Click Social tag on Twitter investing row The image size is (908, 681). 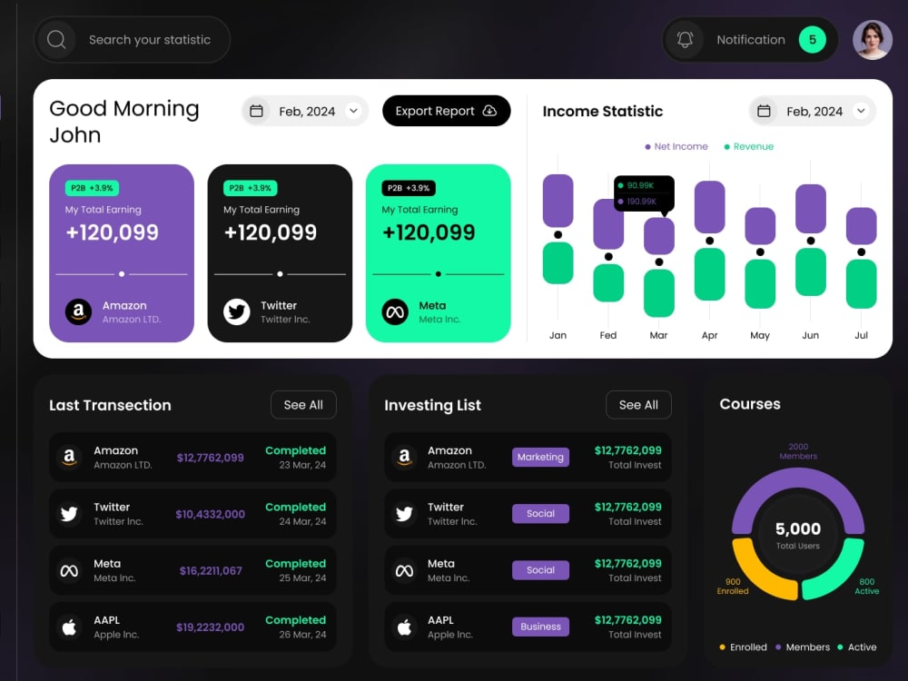click(540, 514)
